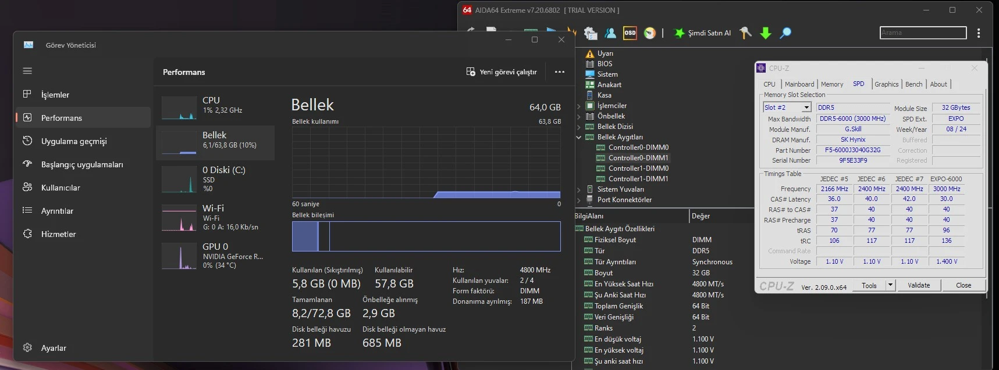Expand Port Konnektörler node in AIDA64 tree
999x370 pixels.
tap(579, 200)
